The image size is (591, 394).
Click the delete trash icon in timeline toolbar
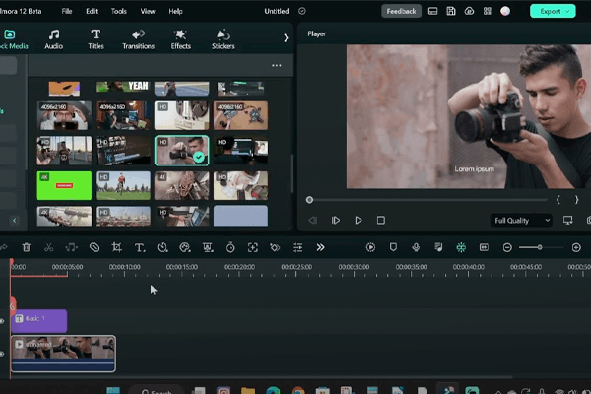pos(26,247)
